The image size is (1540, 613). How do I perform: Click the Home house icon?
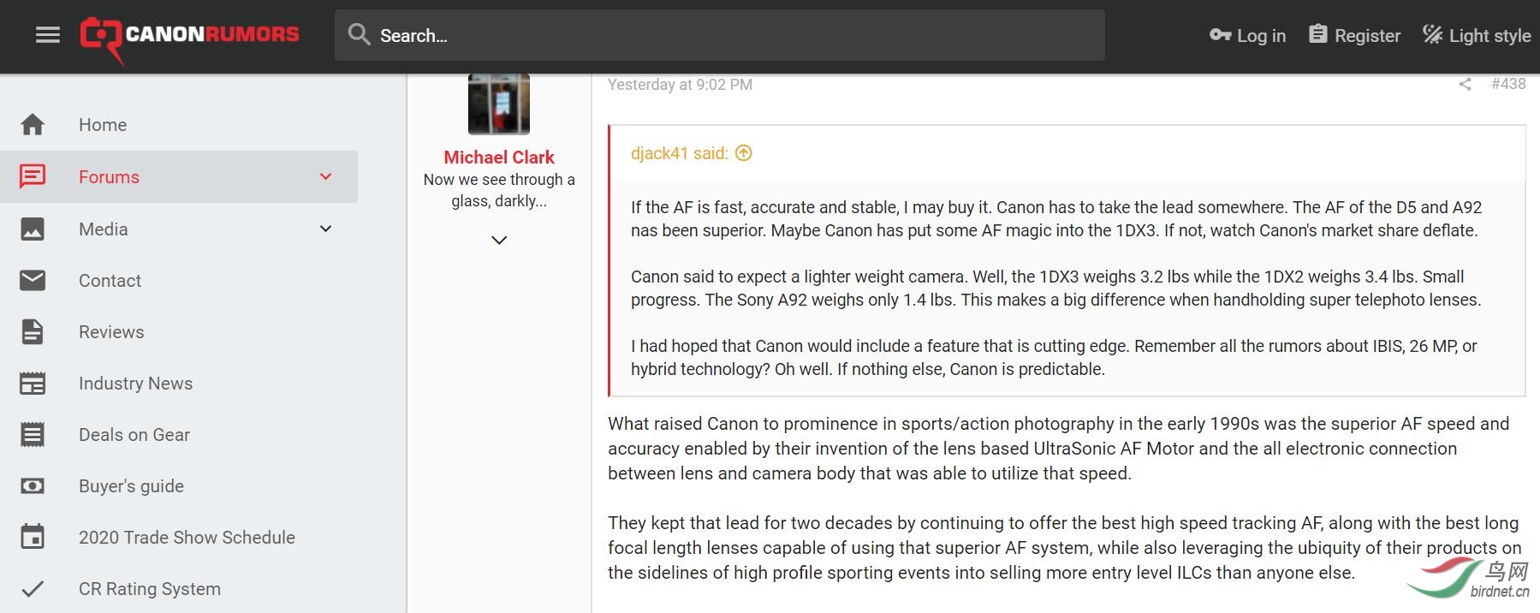[x=33, y=125]
